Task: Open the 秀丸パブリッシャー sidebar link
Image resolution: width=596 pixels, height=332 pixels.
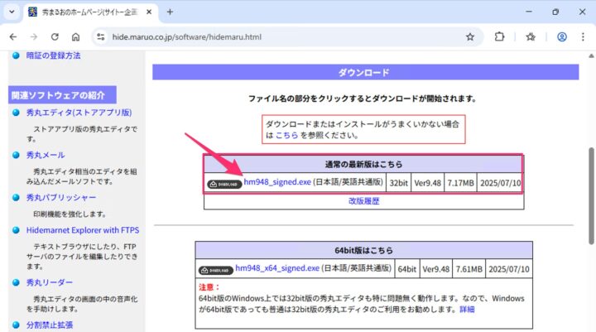Action: tap(60, 198)
